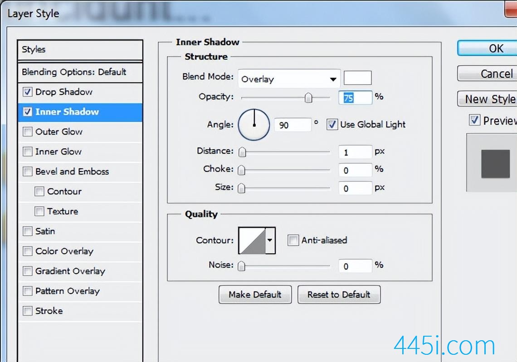Select the Satin style label

45,231
